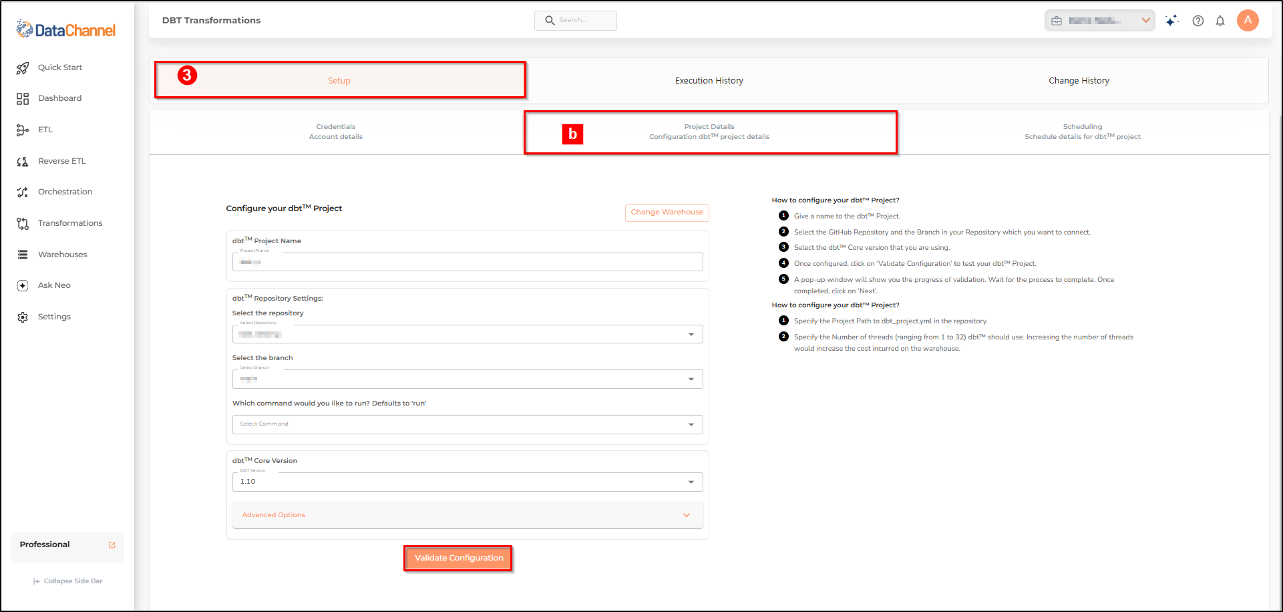Open the workspace selector dropdown

(1099, 21)
